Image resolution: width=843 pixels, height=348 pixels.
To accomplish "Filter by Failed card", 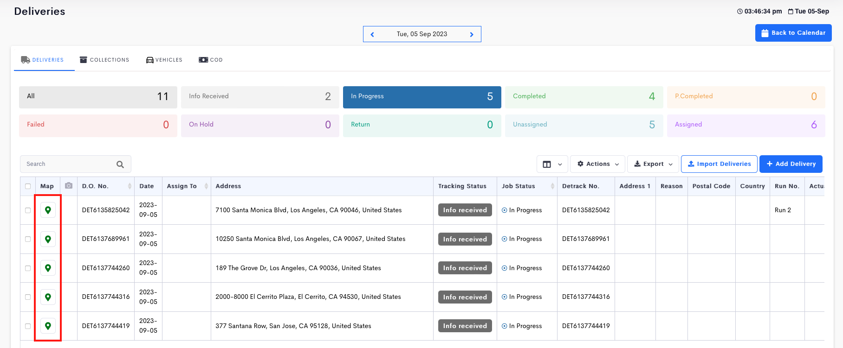I will click(x=98, y=125).
